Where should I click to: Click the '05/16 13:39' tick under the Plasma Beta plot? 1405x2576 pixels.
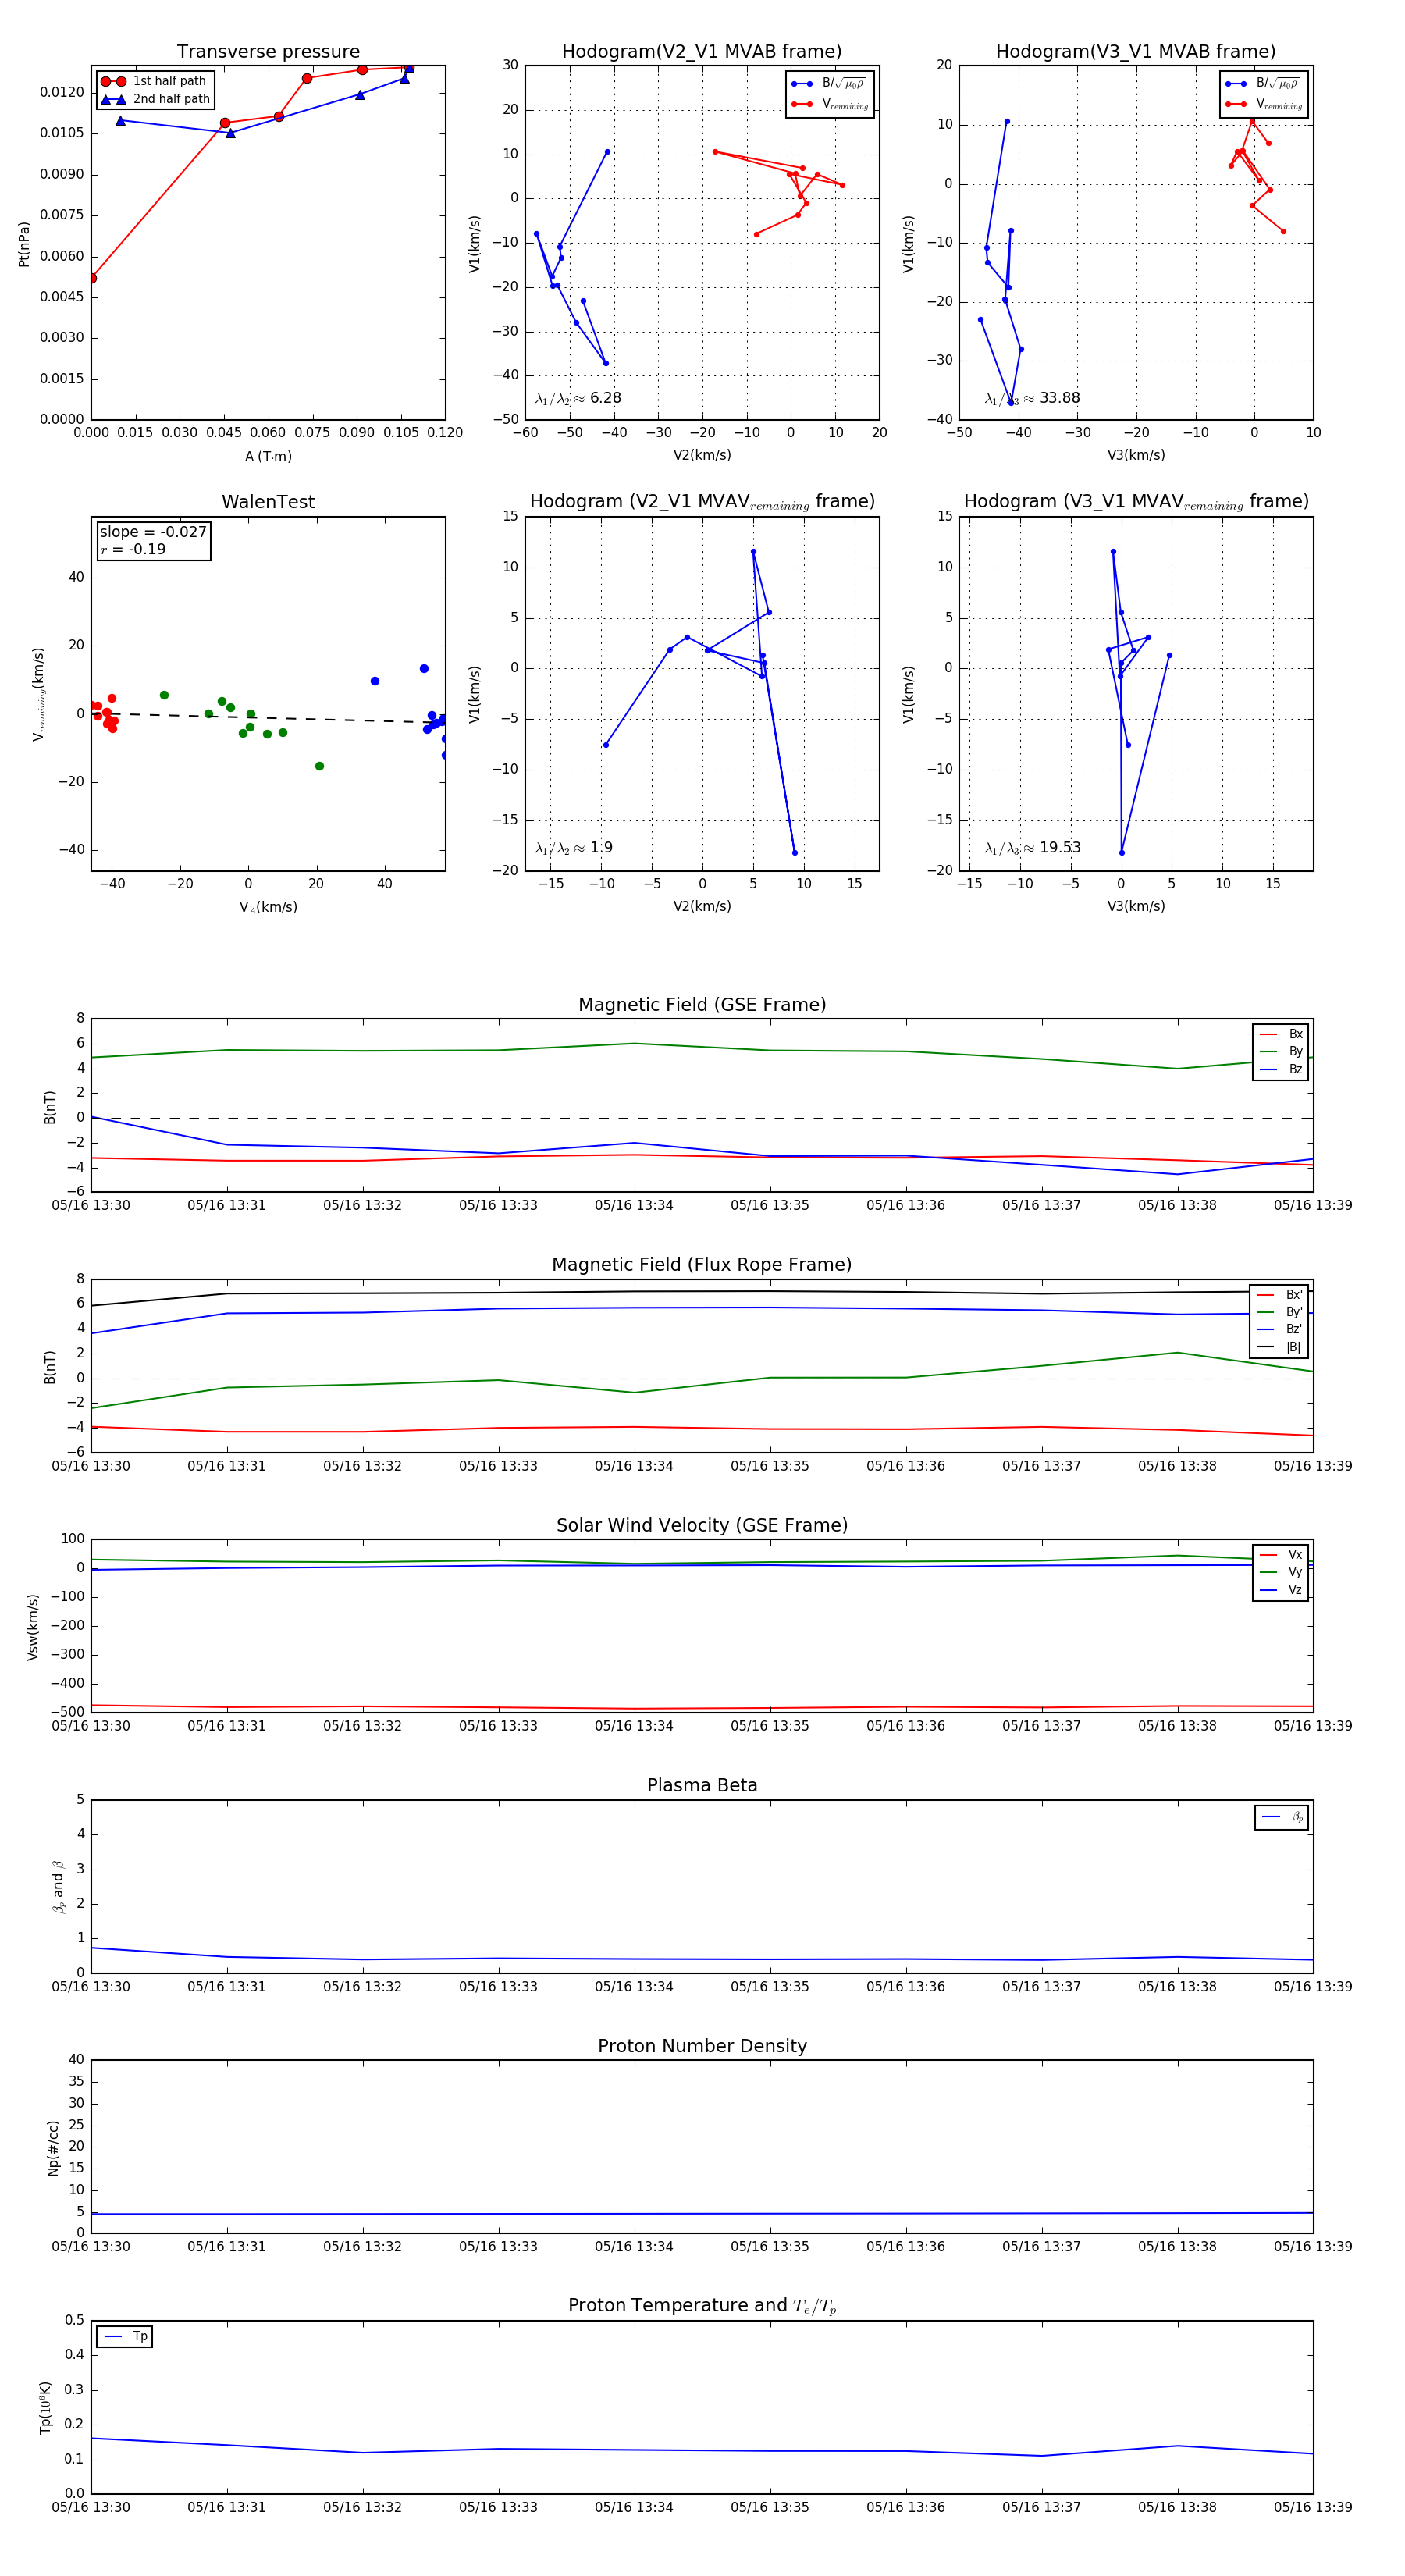pyautogui.click(x=1313, y=1987)
